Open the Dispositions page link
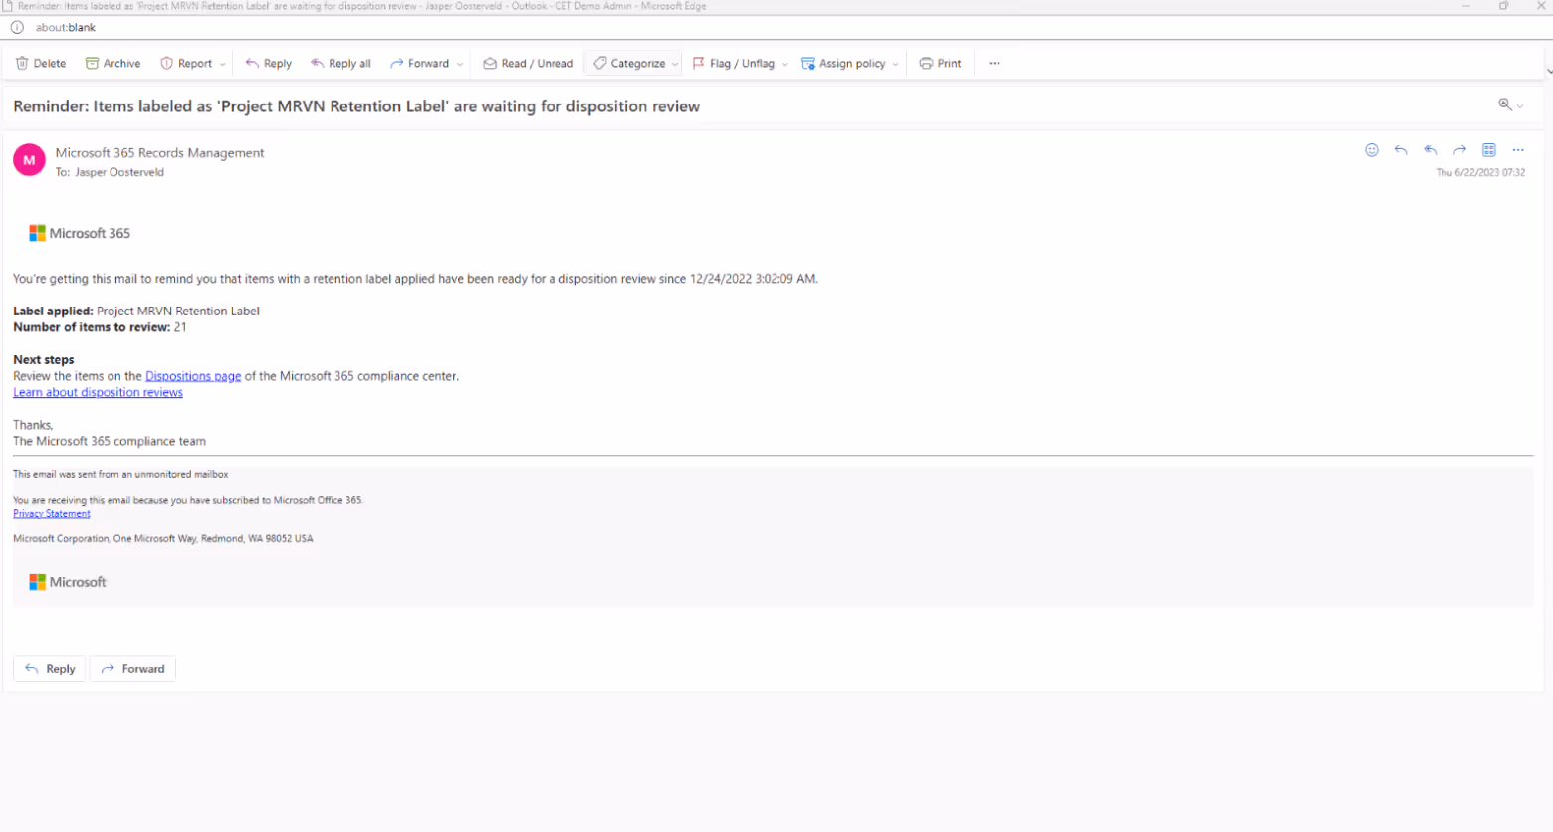This screenshot has height=832, width=1553. pyautogui.click(x=193, y=376)
